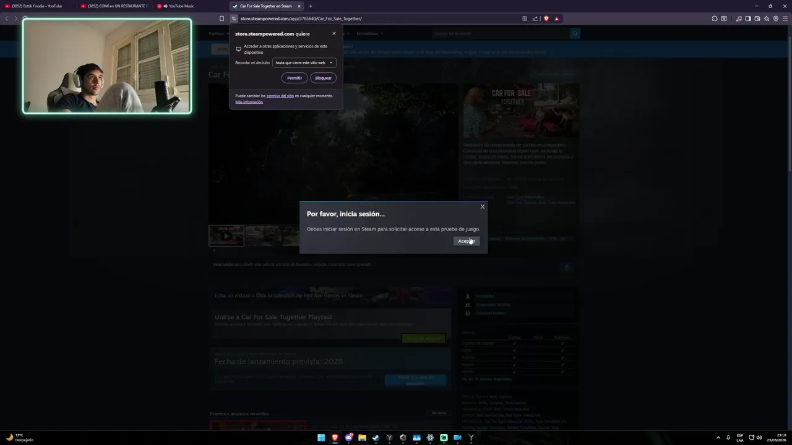
Task: Click the music note playlist icon
Action: click(739, 19)
